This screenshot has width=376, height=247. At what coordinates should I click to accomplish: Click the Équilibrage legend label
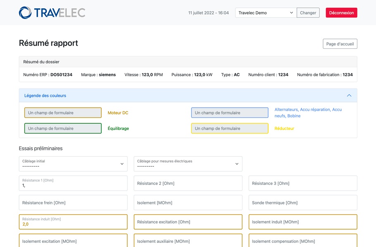click(118, 128)
